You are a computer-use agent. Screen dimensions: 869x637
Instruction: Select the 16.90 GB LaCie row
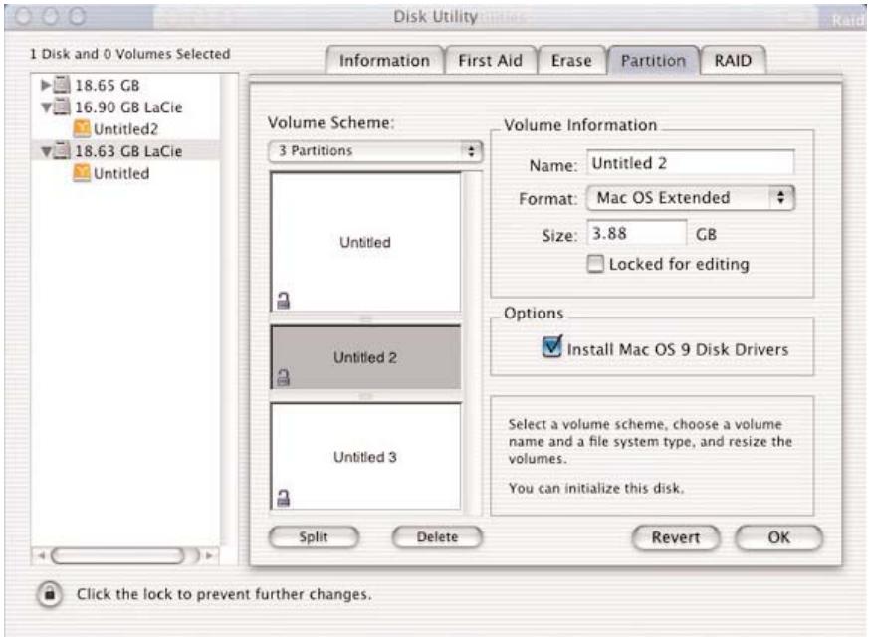[125, 106]
